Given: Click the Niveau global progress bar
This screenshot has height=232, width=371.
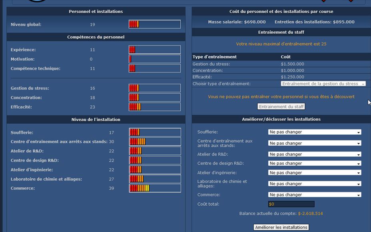Looking at the screenshot, I should [154, 24].
